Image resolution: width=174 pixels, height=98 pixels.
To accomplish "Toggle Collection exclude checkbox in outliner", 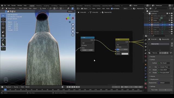I will coord(167,13).
